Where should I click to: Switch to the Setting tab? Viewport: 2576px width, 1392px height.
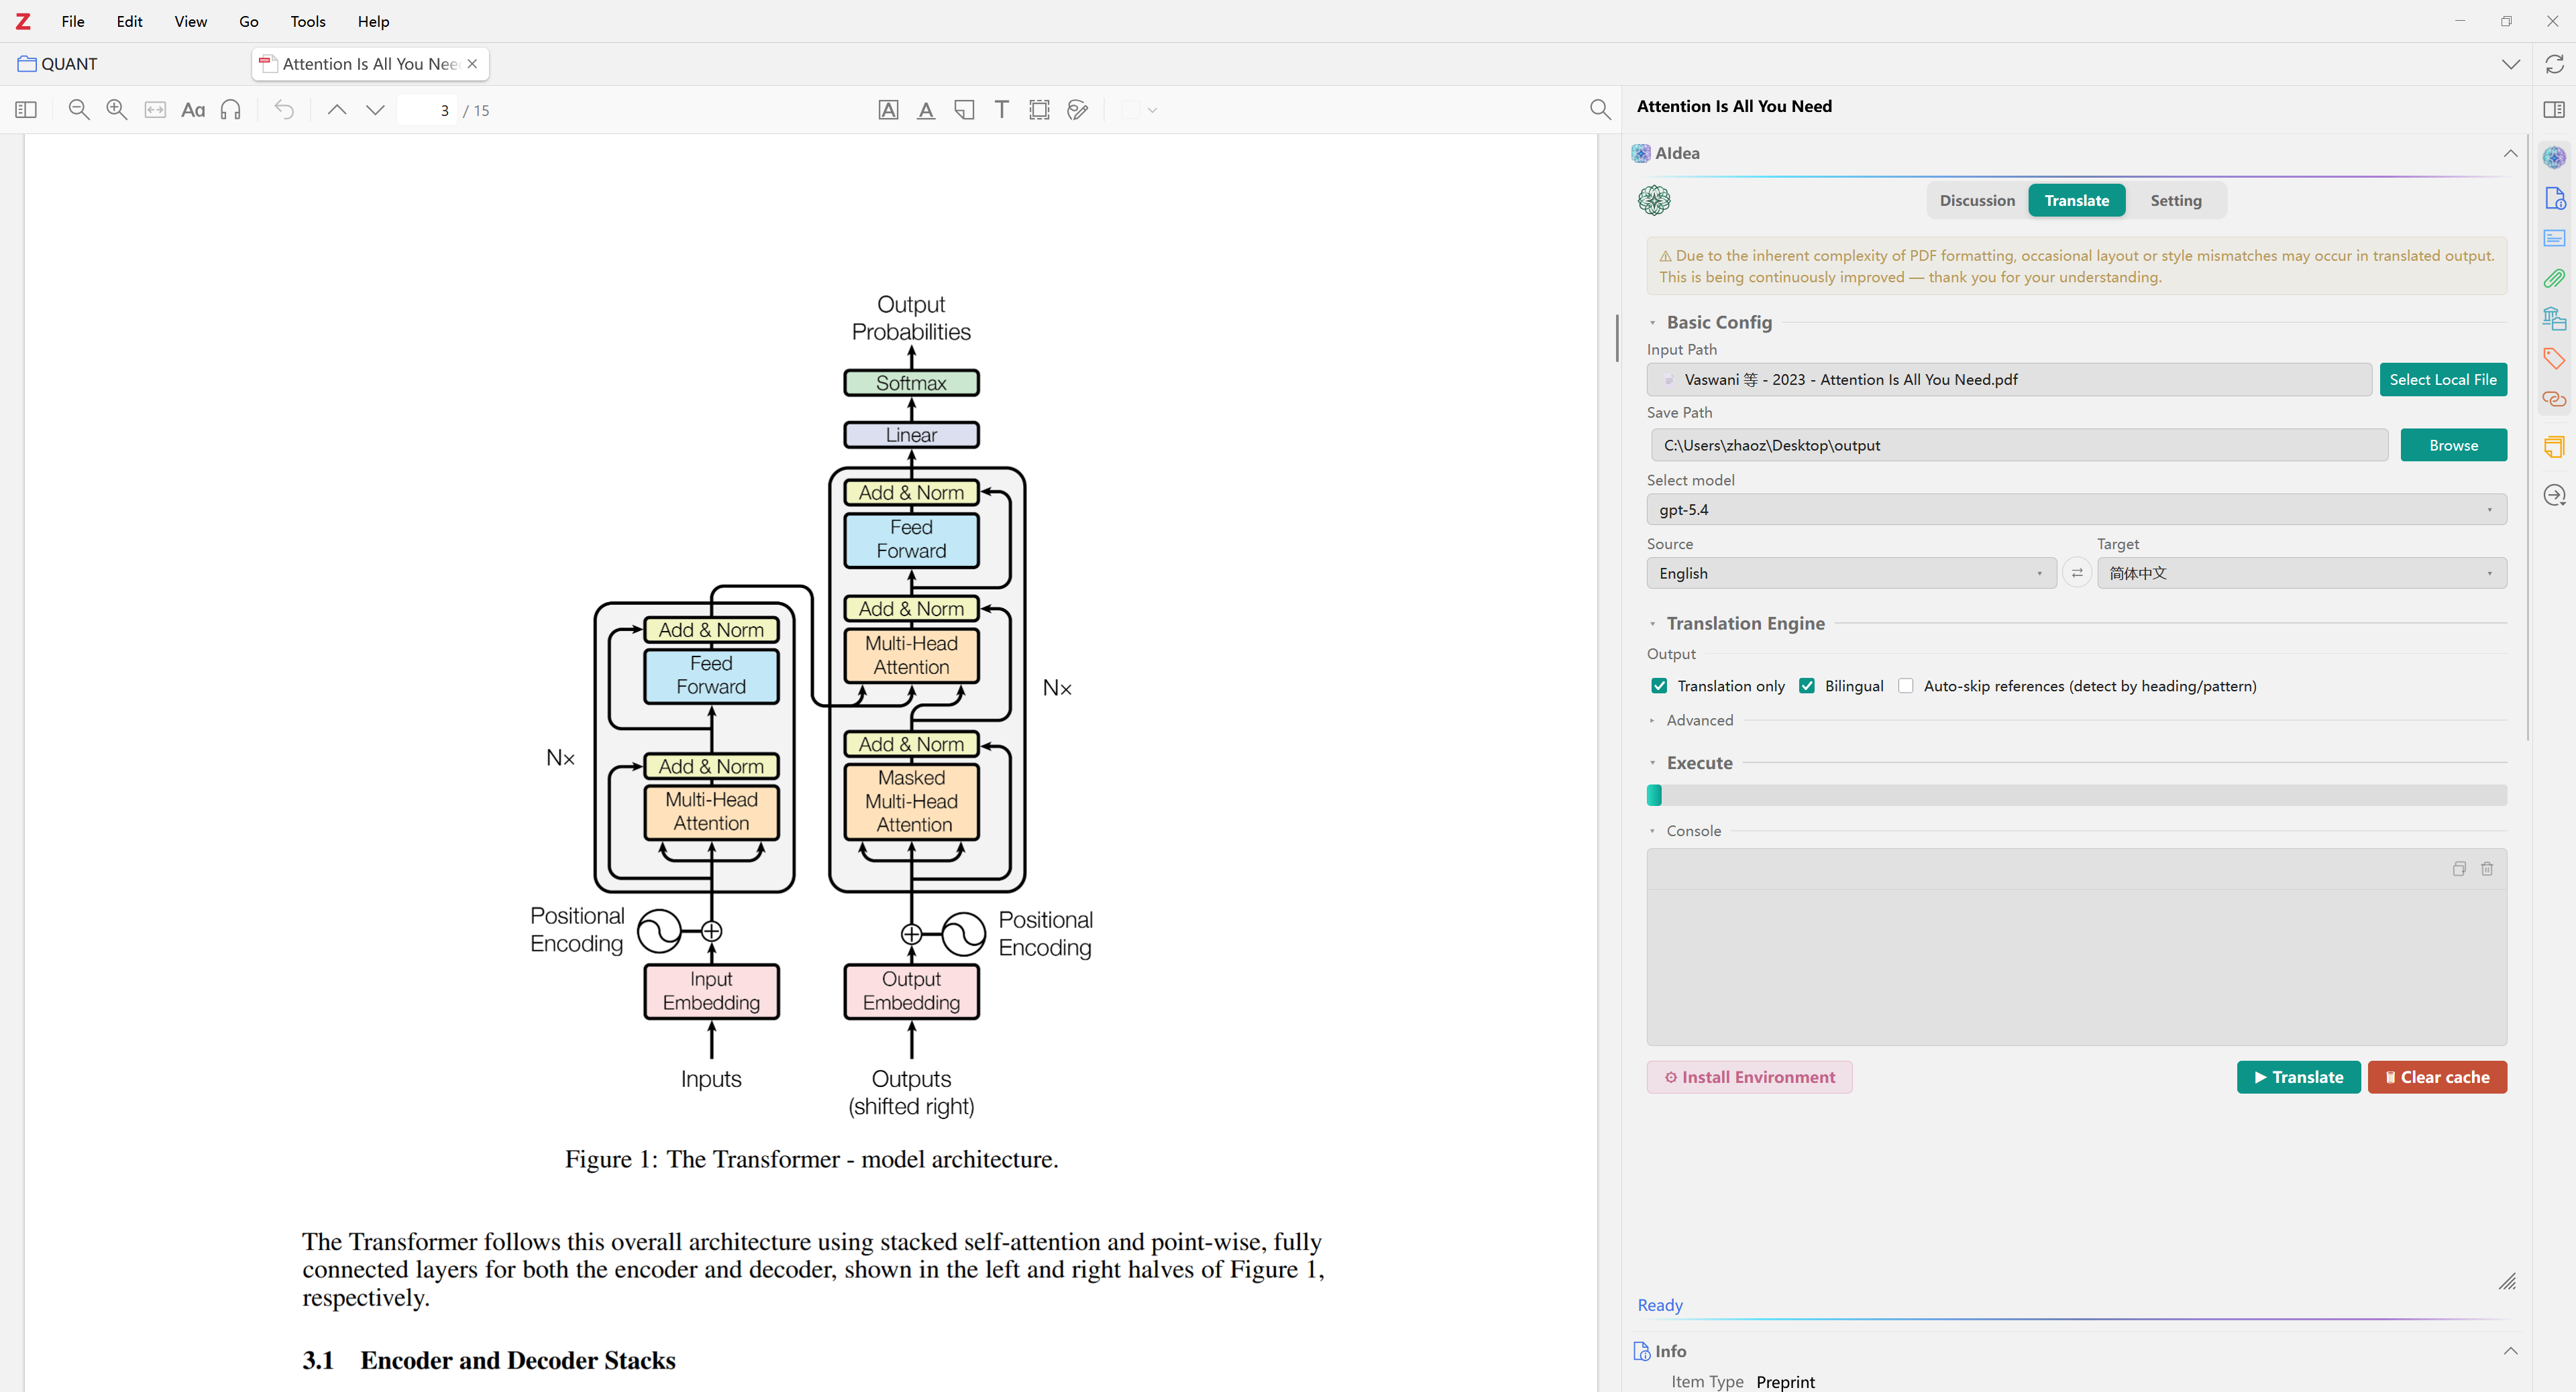[x=2176, y=200]
